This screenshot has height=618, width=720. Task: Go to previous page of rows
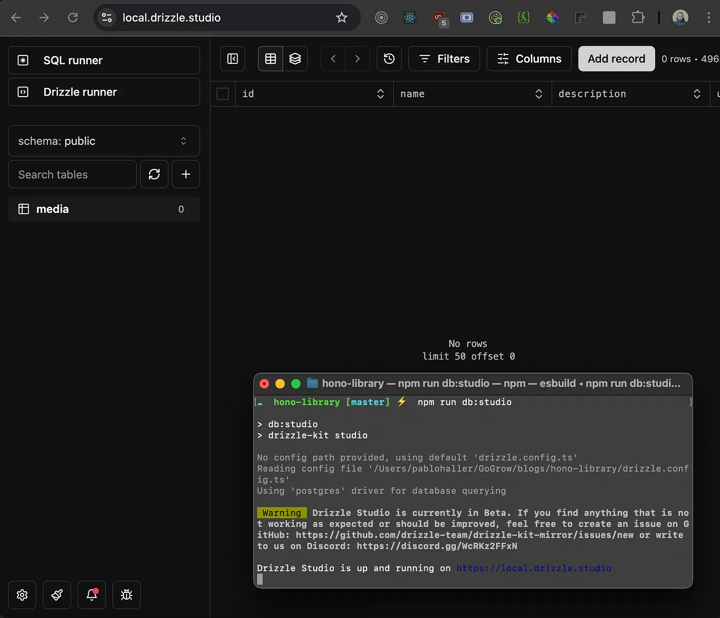click(x=333, y=59)
